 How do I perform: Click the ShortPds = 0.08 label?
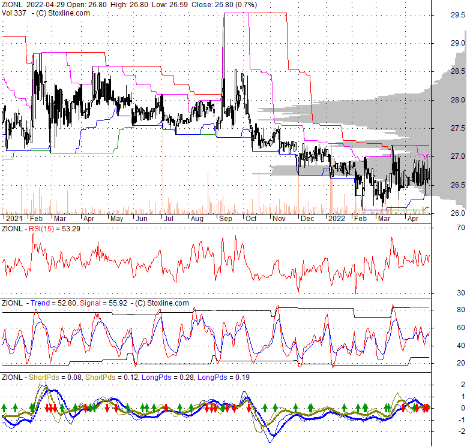click(55, 377)
